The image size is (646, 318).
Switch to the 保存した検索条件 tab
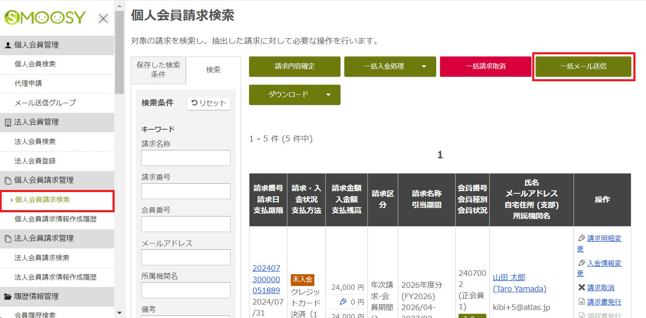click(x=158, y=70)
